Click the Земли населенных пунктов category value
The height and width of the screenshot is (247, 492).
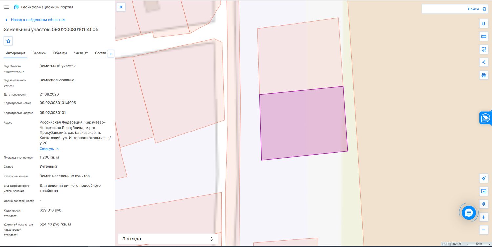click(x=65, y=176)
